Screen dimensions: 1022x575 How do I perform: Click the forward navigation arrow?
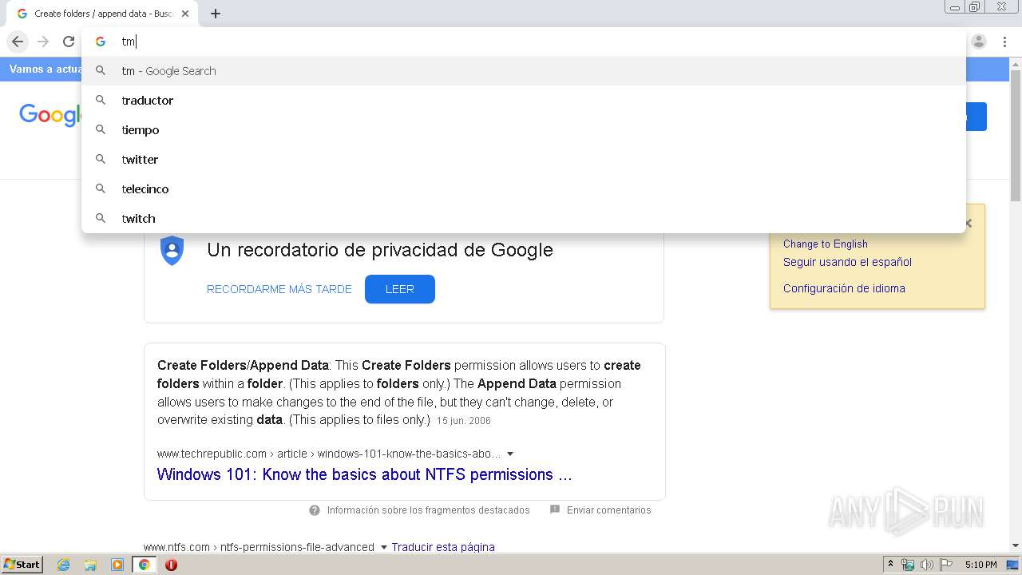pyautogui.click(x=43, y=42)
